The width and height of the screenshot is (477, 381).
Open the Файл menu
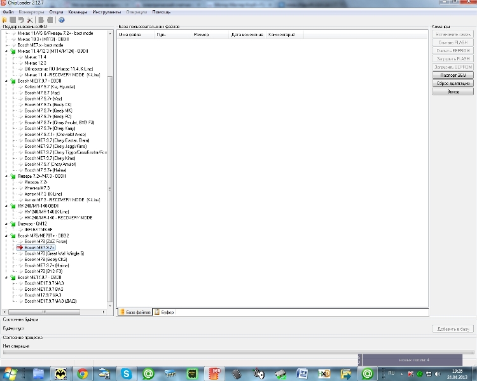(x=8, y=12)
